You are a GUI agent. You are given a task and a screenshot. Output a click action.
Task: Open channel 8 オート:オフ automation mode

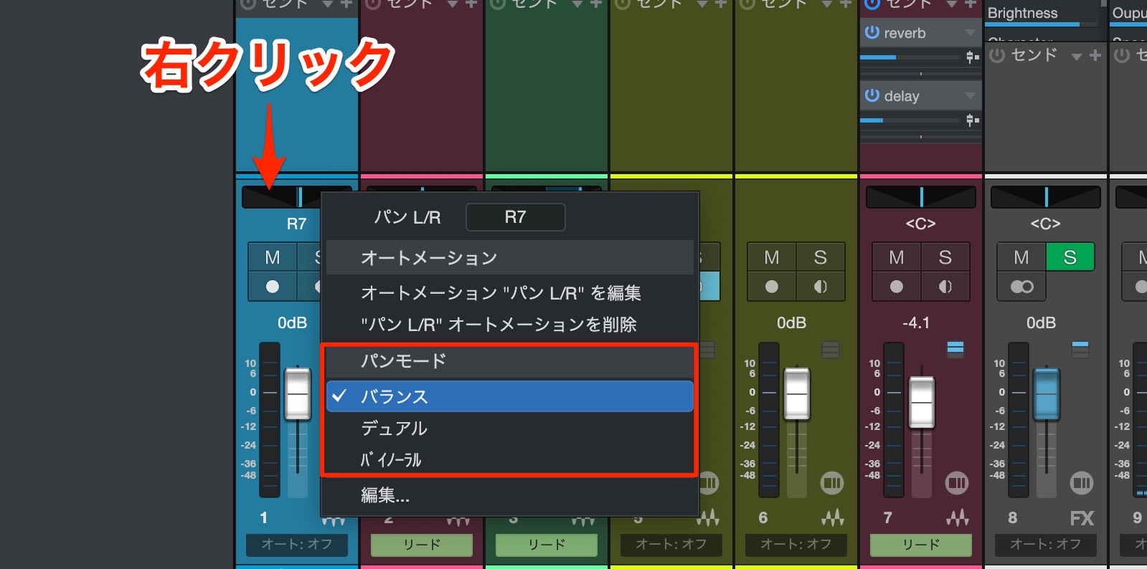(1046, 545)
